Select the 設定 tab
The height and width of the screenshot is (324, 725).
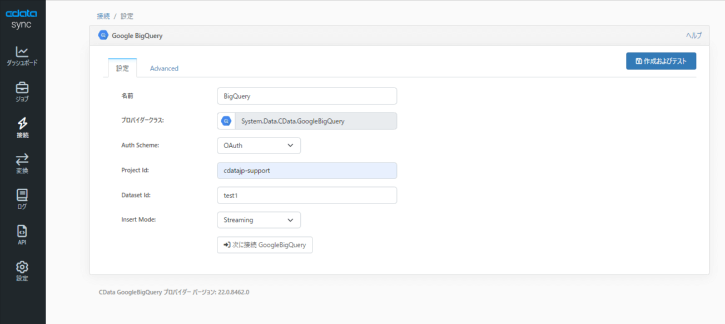pos(122,68)
